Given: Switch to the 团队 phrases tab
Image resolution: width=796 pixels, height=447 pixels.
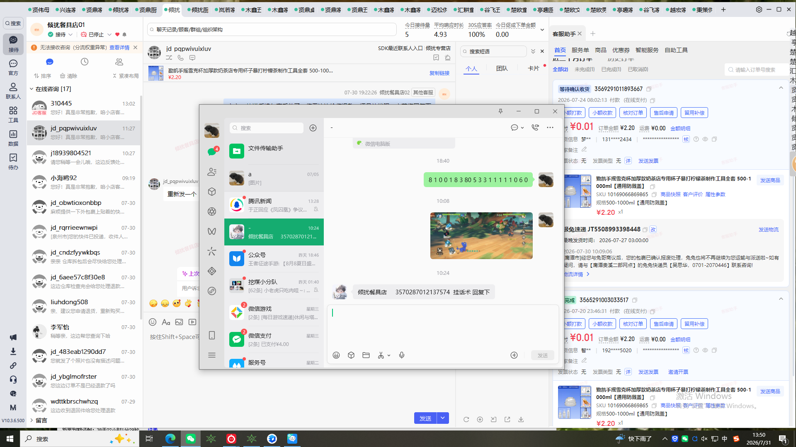Looking at the screenshot, I should [502, 68].
